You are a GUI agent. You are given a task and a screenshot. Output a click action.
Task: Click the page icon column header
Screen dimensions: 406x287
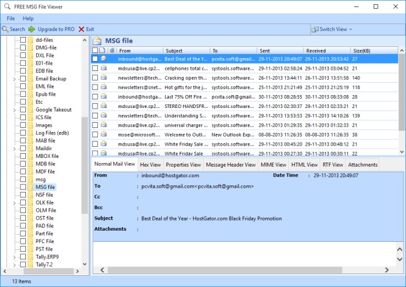tap(102, 50)
